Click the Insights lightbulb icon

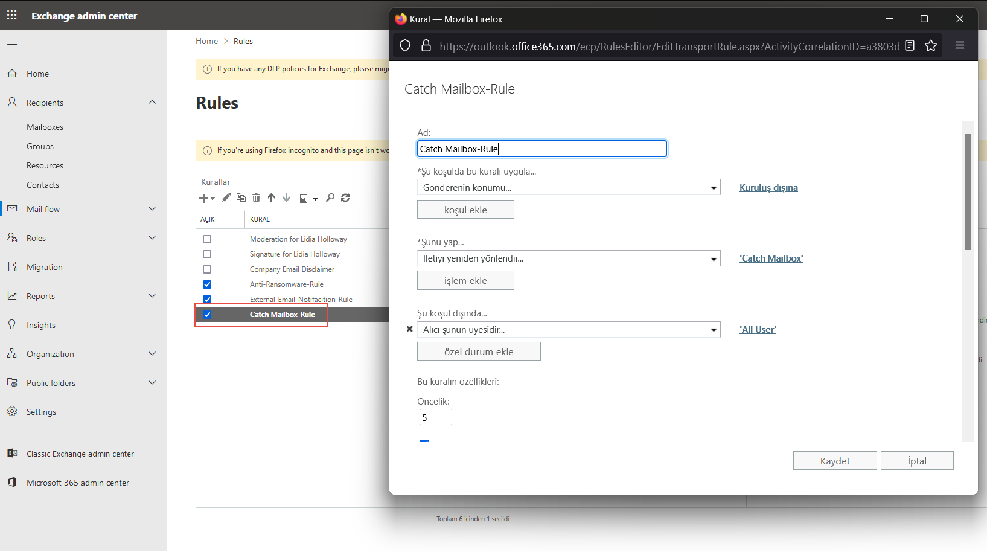tap(12, 325)
